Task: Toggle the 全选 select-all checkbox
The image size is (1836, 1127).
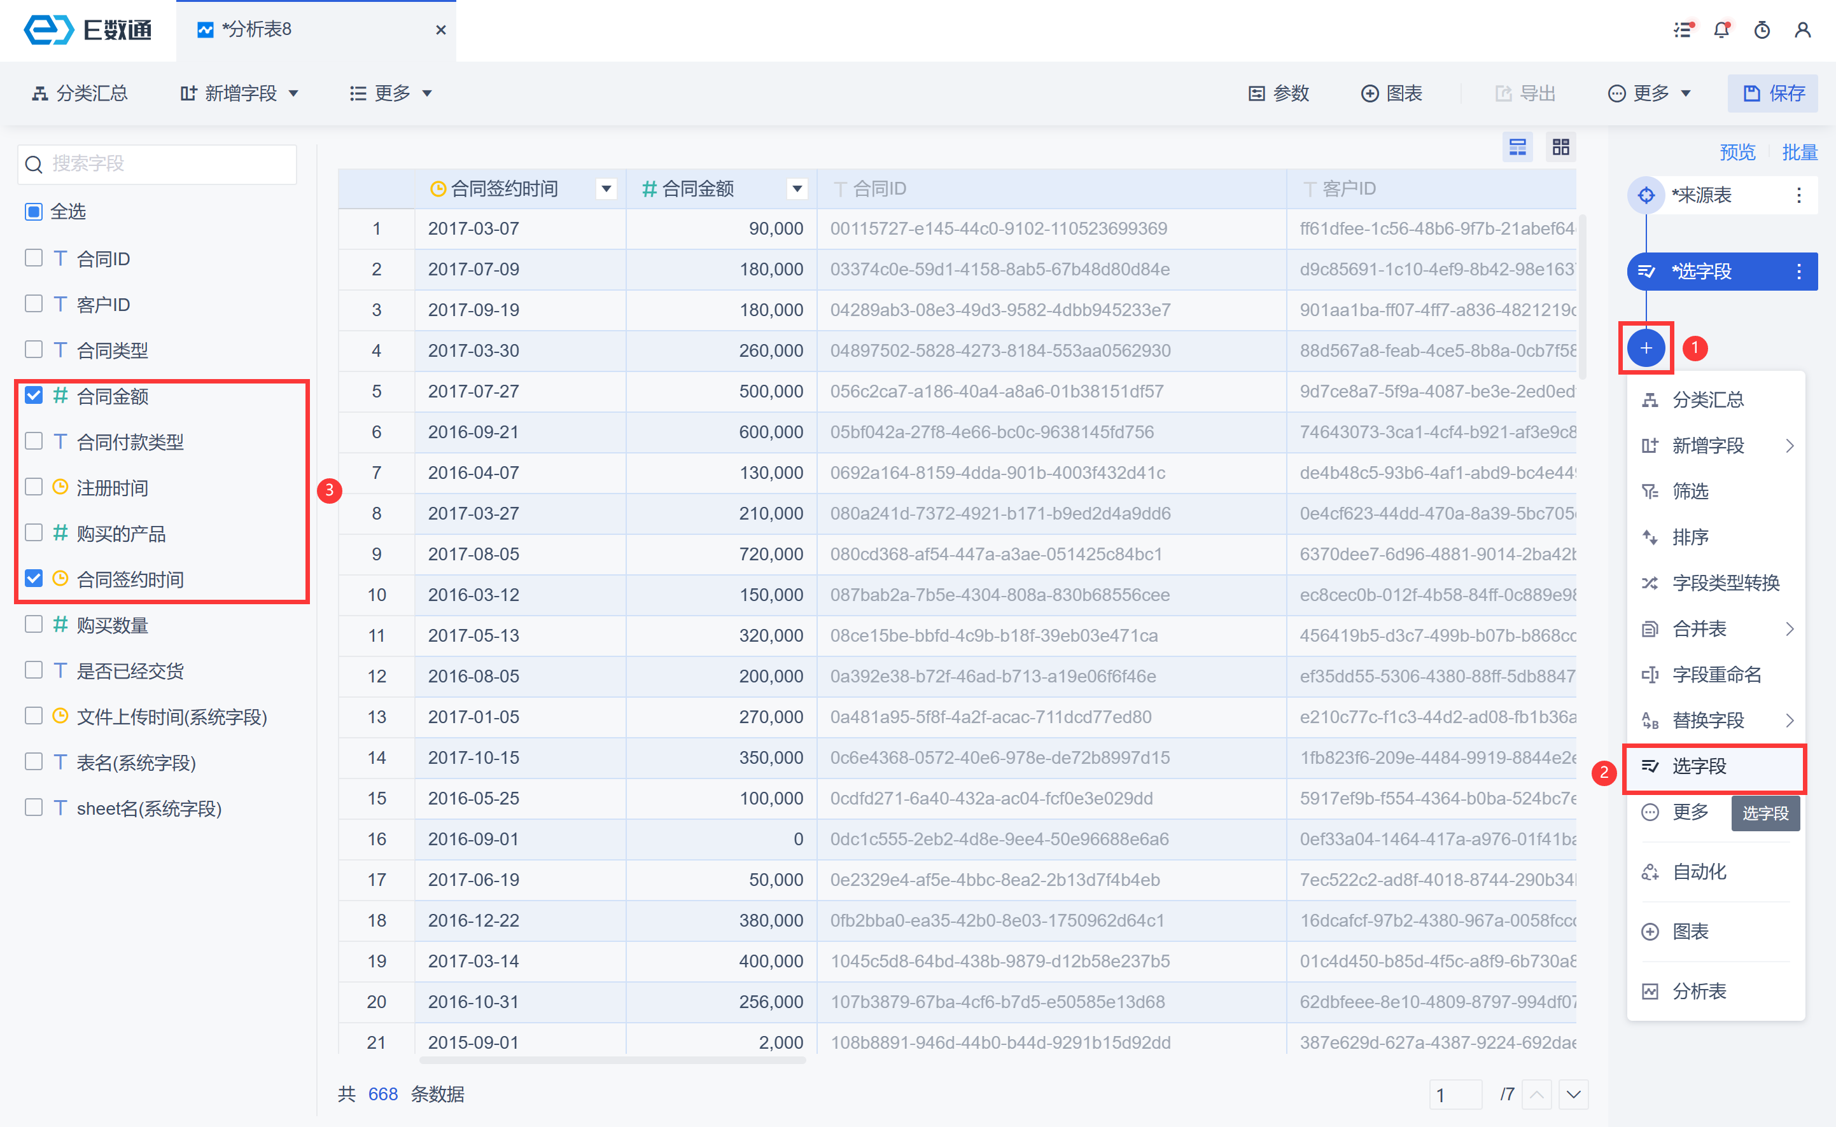Action: (x=34, y=212)
